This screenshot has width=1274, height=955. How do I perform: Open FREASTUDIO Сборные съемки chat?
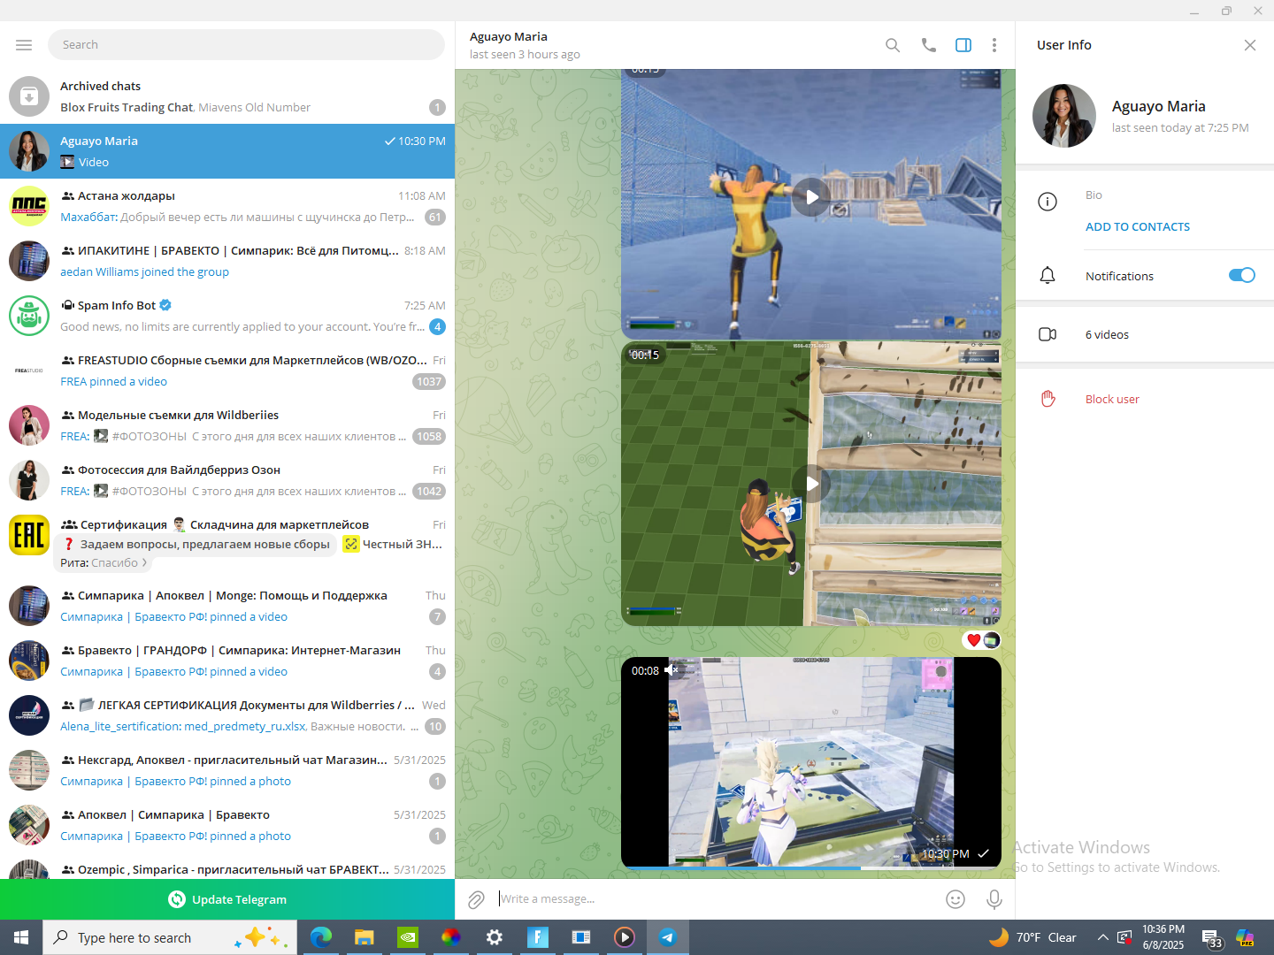[x=227, y=371]
